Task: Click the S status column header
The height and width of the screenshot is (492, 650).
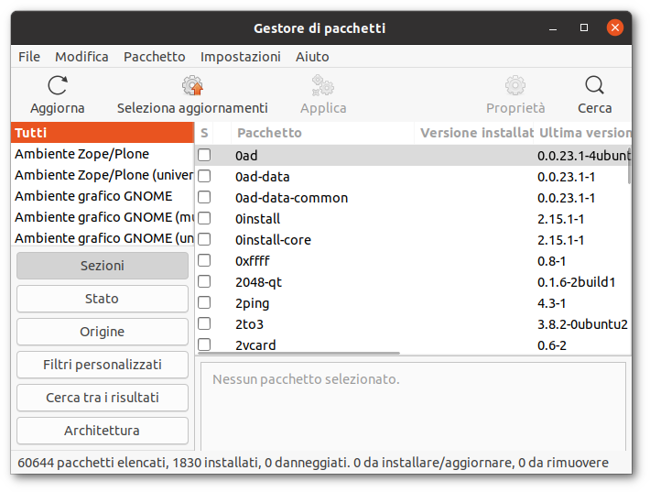Action: point(205,133)
